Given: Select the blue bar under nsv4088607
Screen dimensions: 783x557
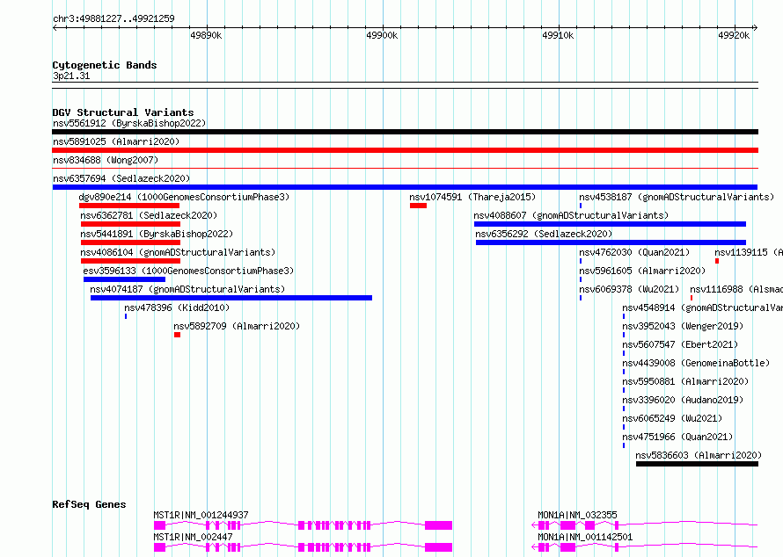Looking at the screenshot, I should point(610,224).
